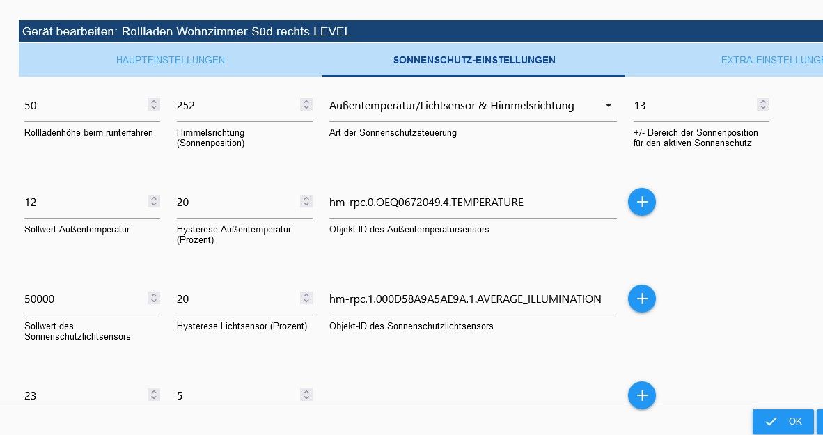The height and width of the screenshot is (435, 823).
Task: Click the label Art der Sonnenschutzsteuerung
Action: [393, 133]
